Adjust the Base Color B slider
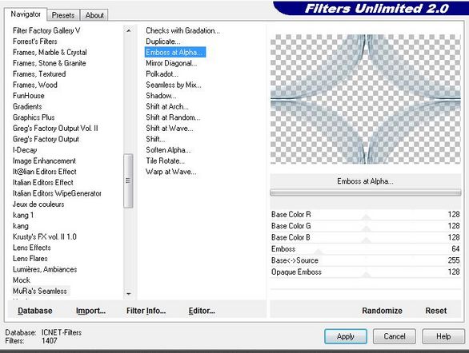 [365, 237]
